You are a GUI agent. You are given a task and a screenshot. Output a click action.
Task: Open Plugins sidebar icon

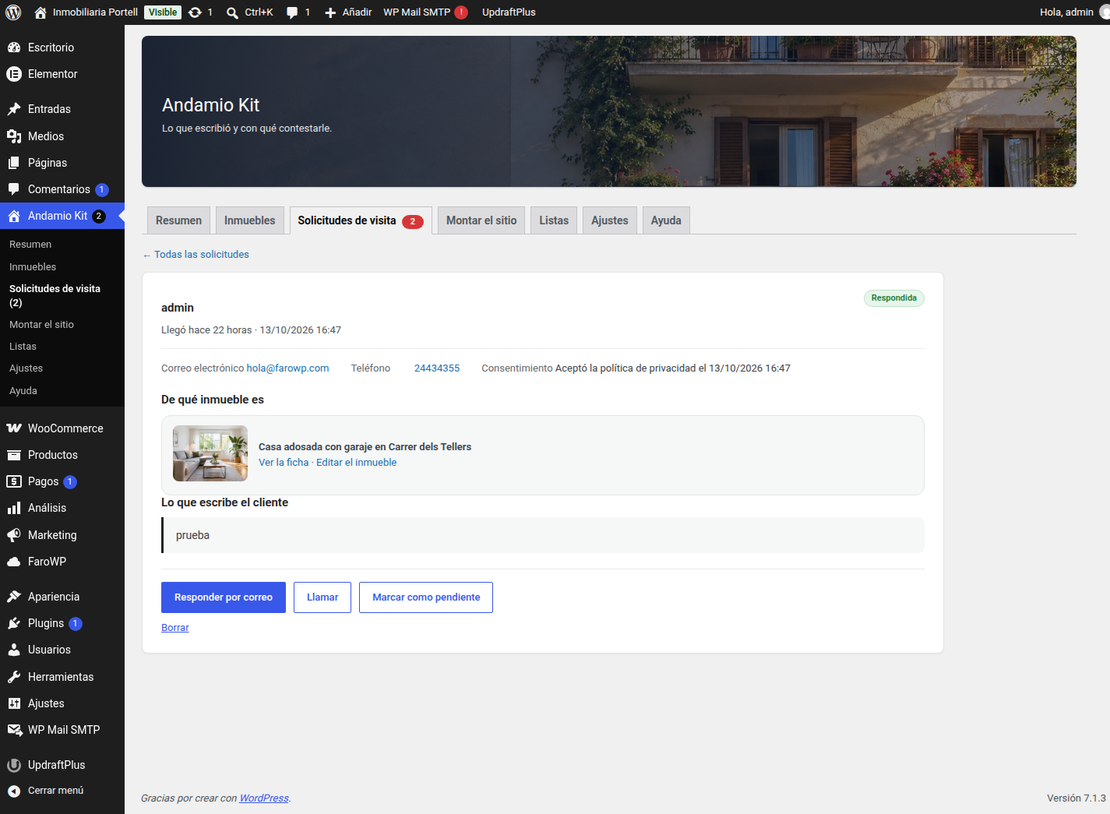pos(14,623)
